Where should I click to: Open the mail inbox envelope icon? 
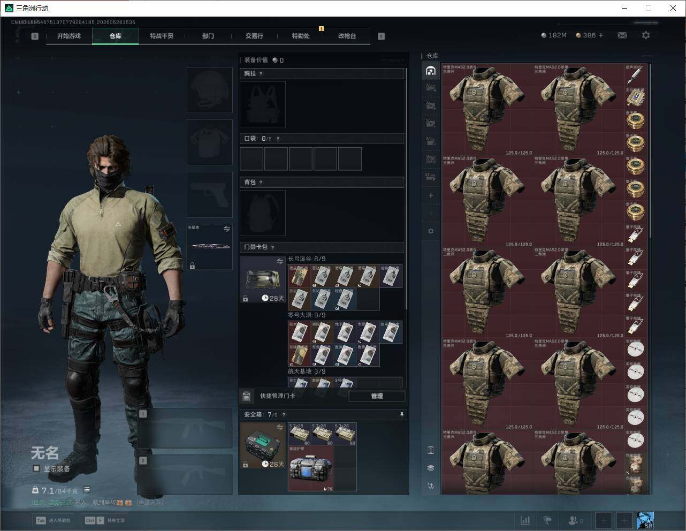pos(622,35)
